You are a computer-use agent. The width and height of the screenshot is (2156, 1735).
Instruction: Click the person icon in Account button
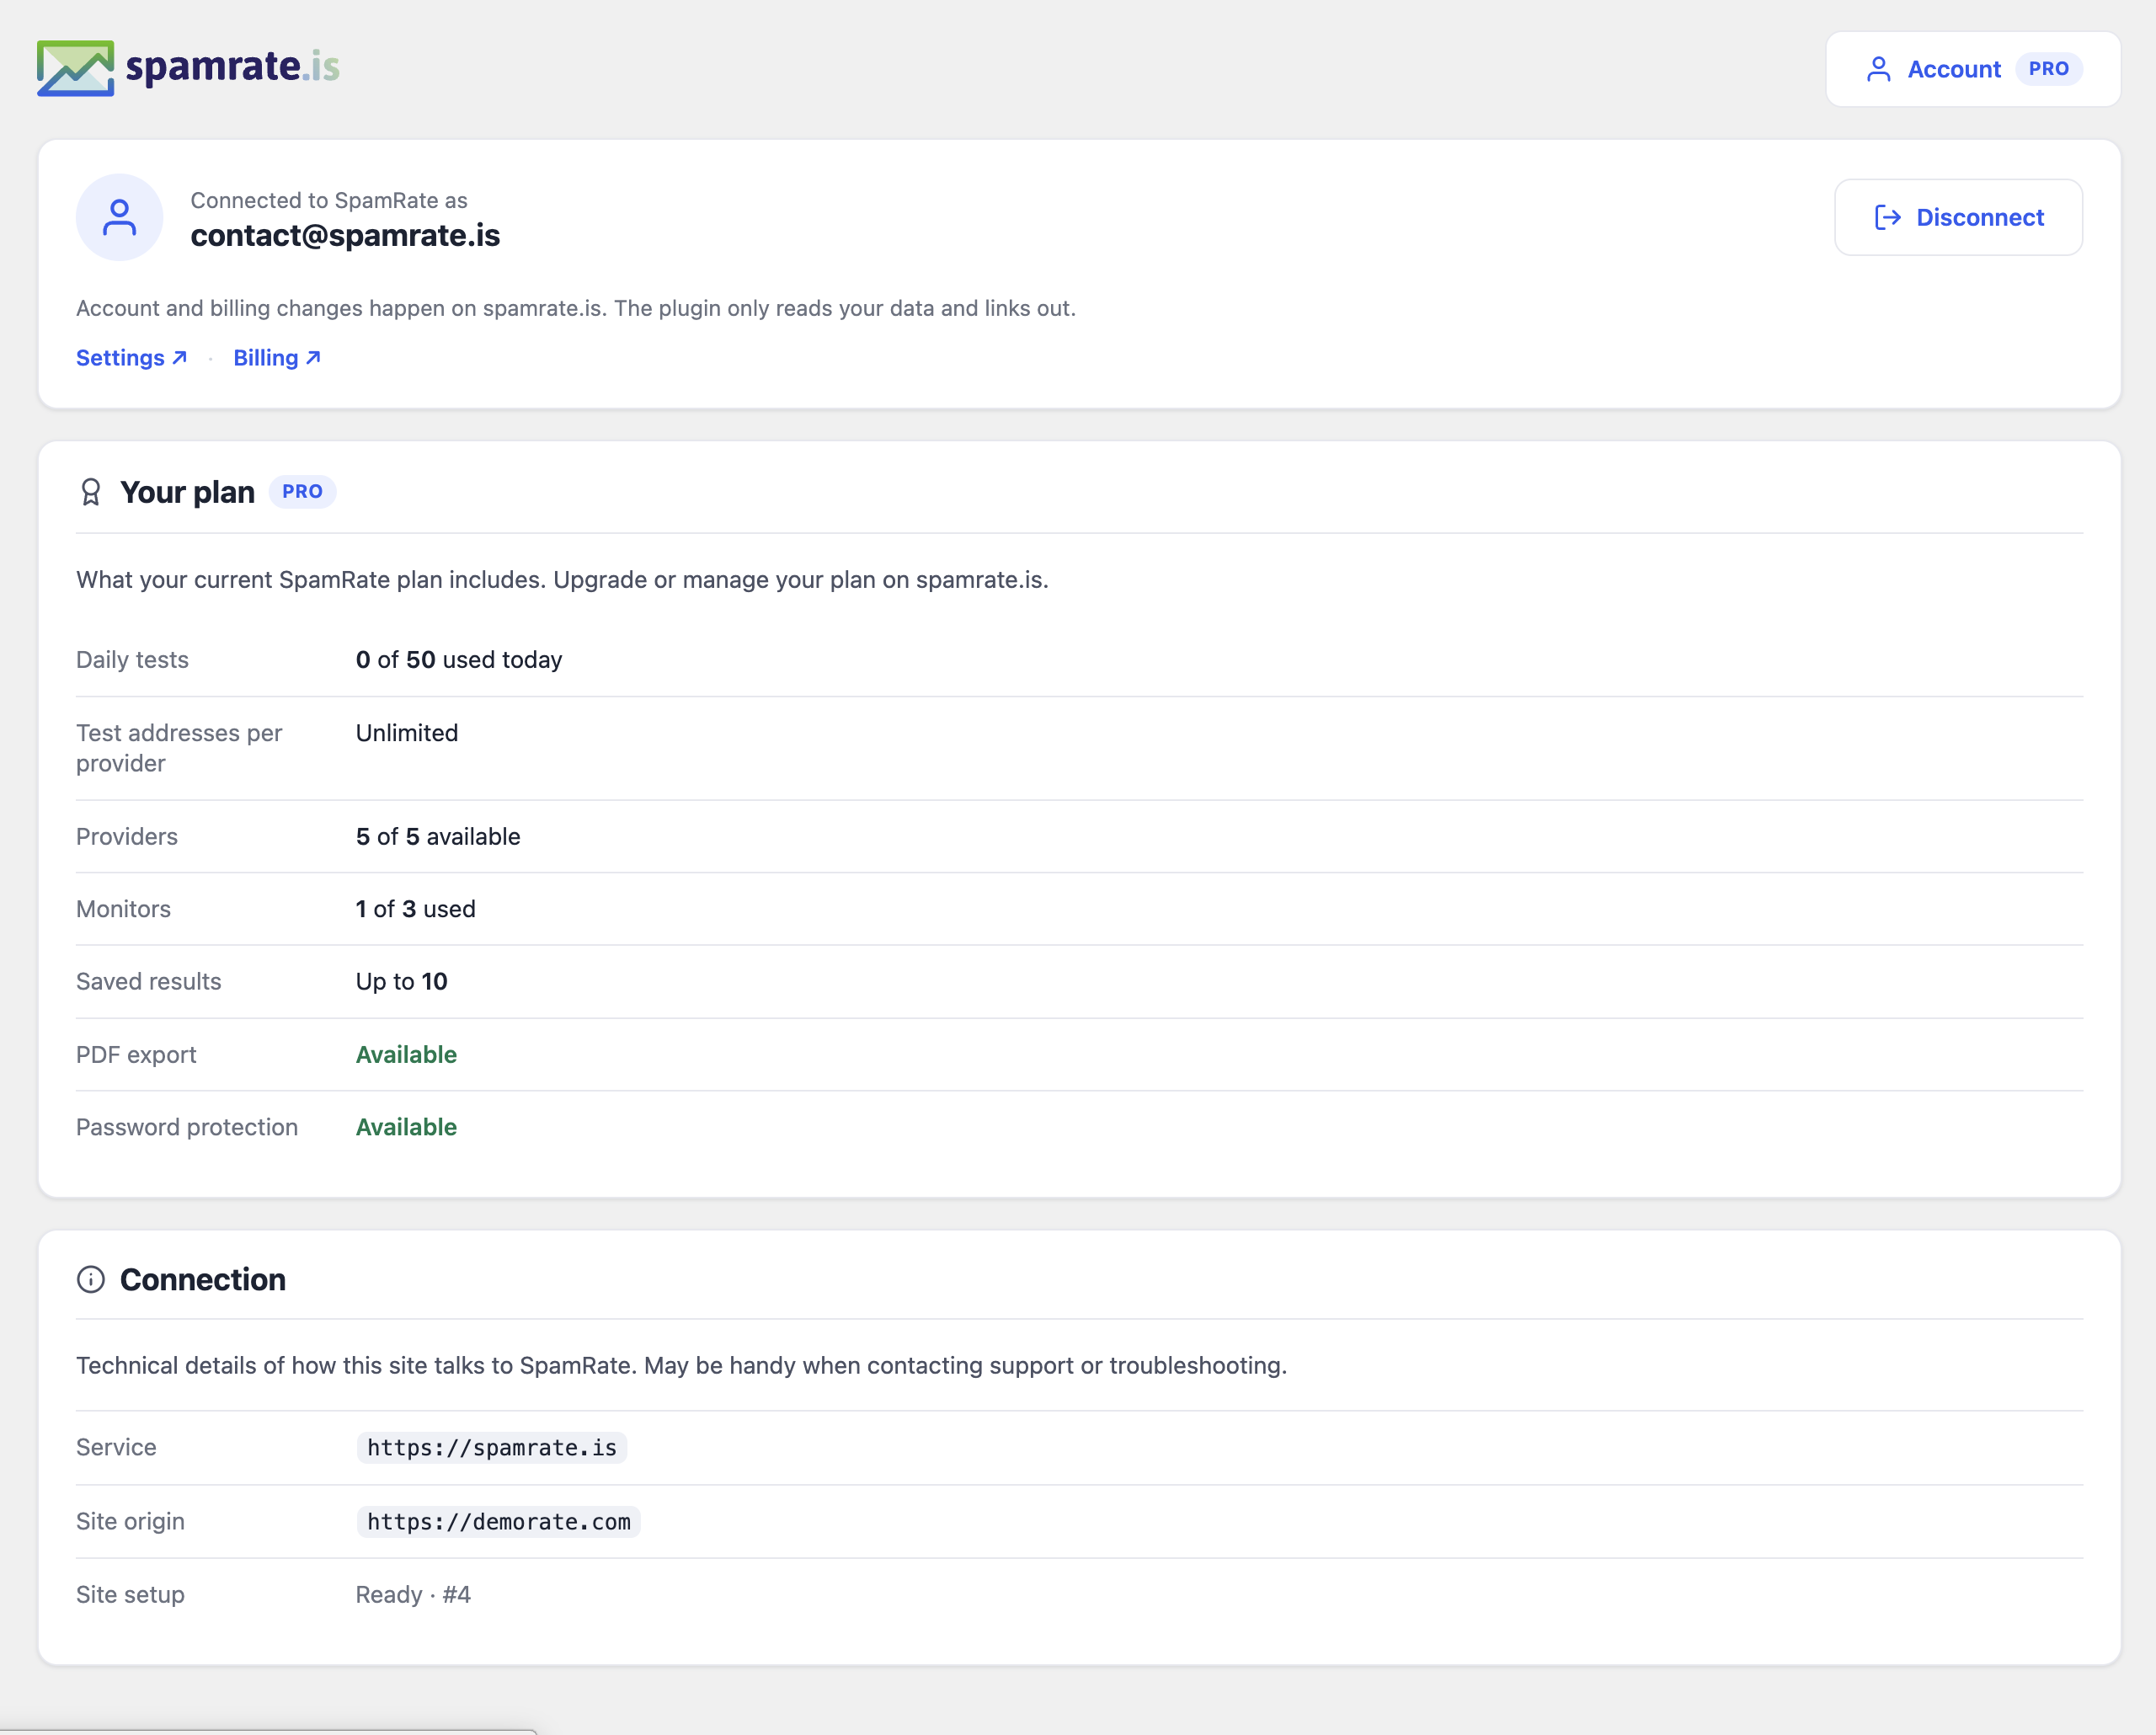pos(1878,69)
